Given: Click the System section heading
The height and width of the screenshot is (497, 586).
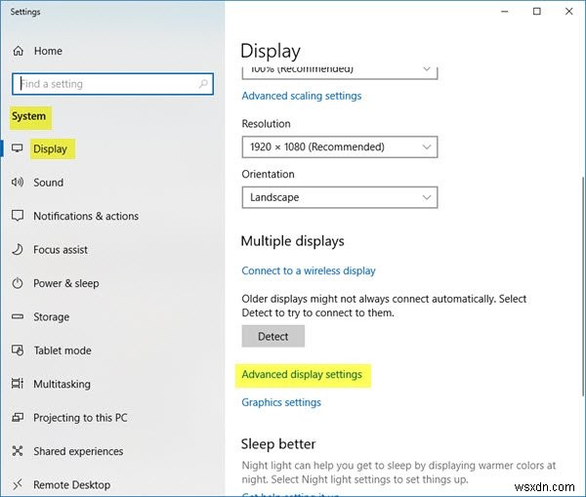Looking at the screenshot, I should [28, 116].
